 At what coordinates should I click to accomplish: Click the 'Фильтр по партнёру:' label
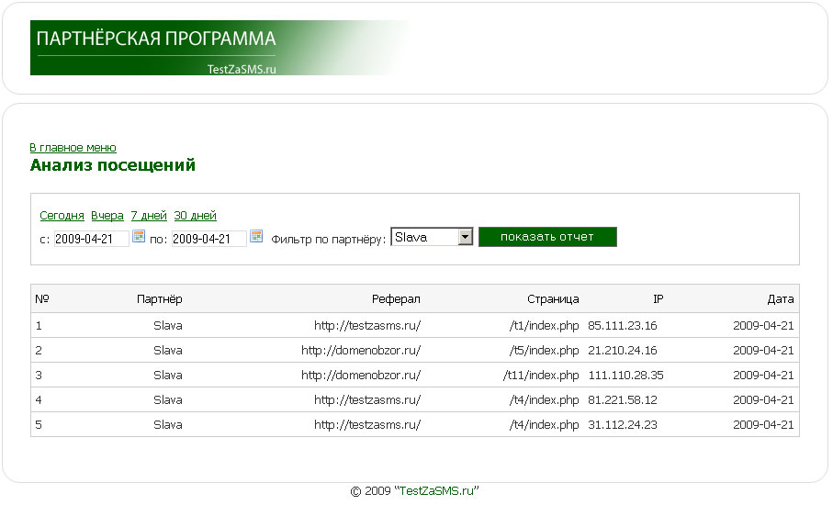pos(328,240)
